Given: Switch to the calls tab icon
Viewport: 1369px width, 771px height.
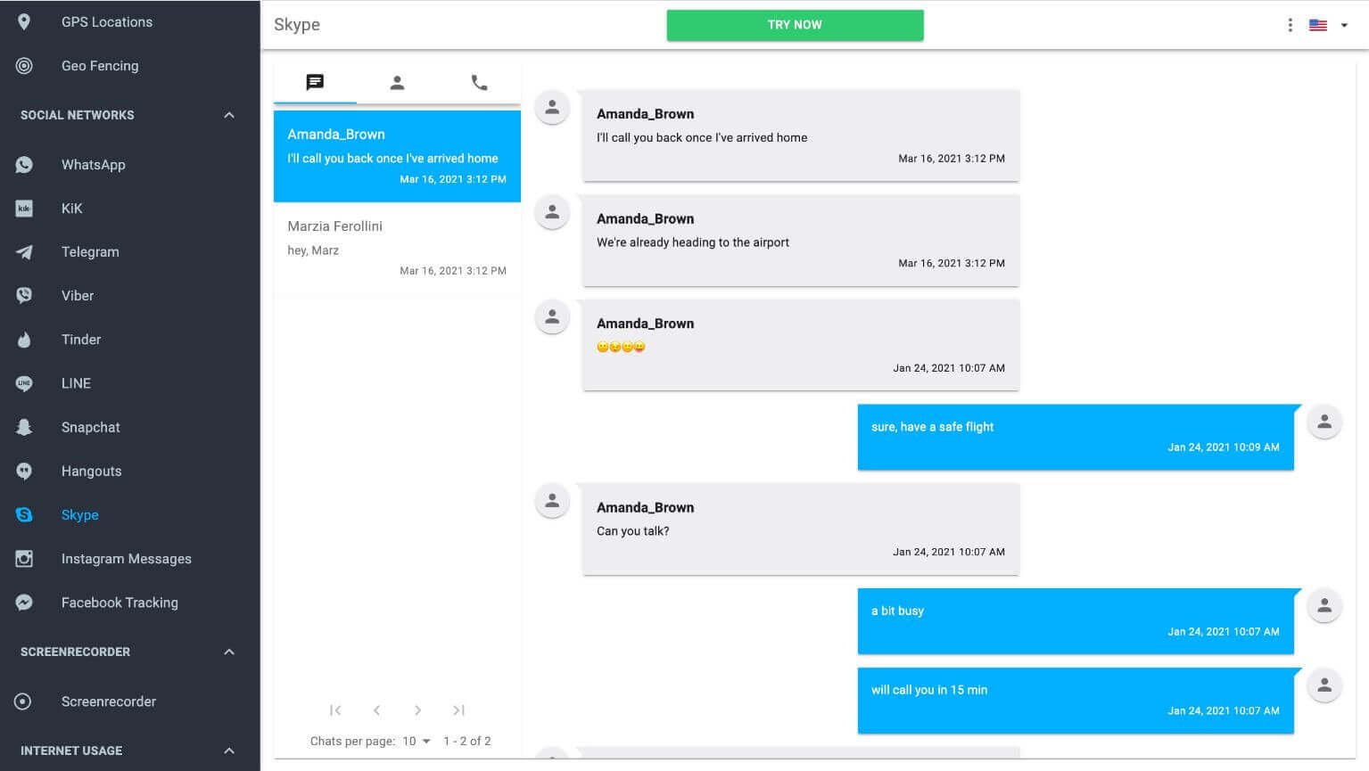Looking at the screenshot, I should click(479, 83).
